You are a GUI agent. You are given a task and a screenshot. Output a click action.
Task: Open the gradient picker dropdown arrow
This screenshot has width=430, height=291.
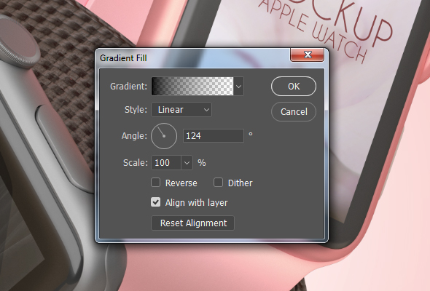[238, 87]
